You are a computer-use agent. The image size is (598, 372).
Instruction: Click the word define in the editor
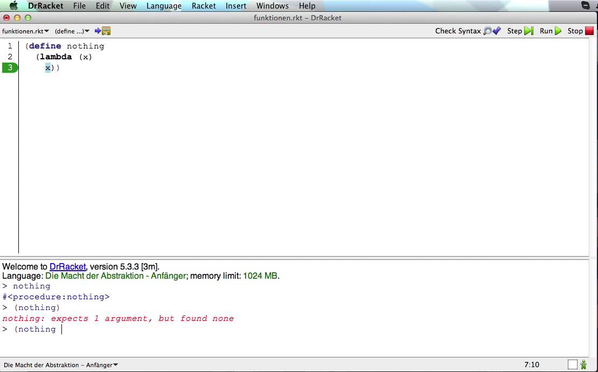click(45, 46)
